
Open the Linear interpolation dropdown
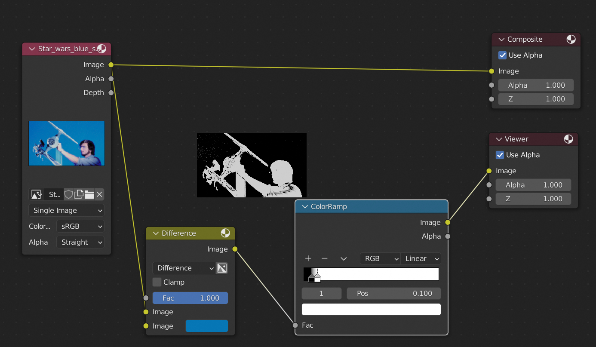point(421,258)
